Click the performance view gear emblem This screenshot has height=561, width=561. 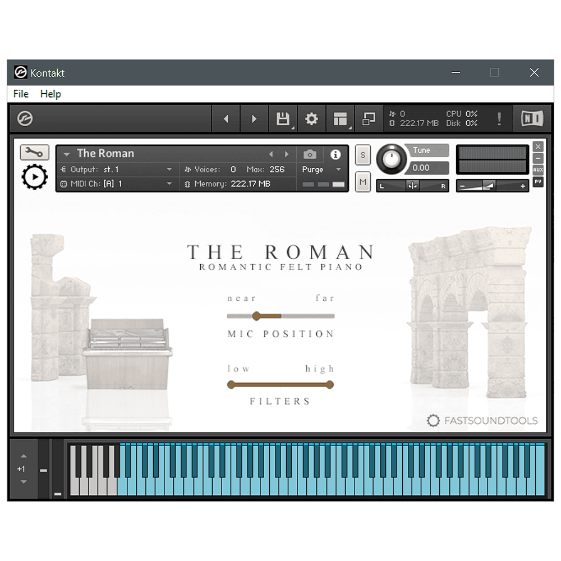tap(34, 177)
